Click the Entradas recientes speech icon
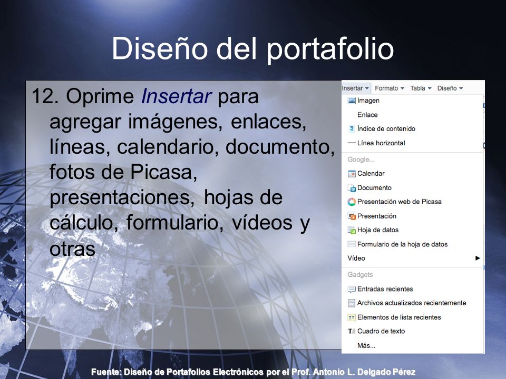Viewport: 506px width, 379px height. click(352, 289)
